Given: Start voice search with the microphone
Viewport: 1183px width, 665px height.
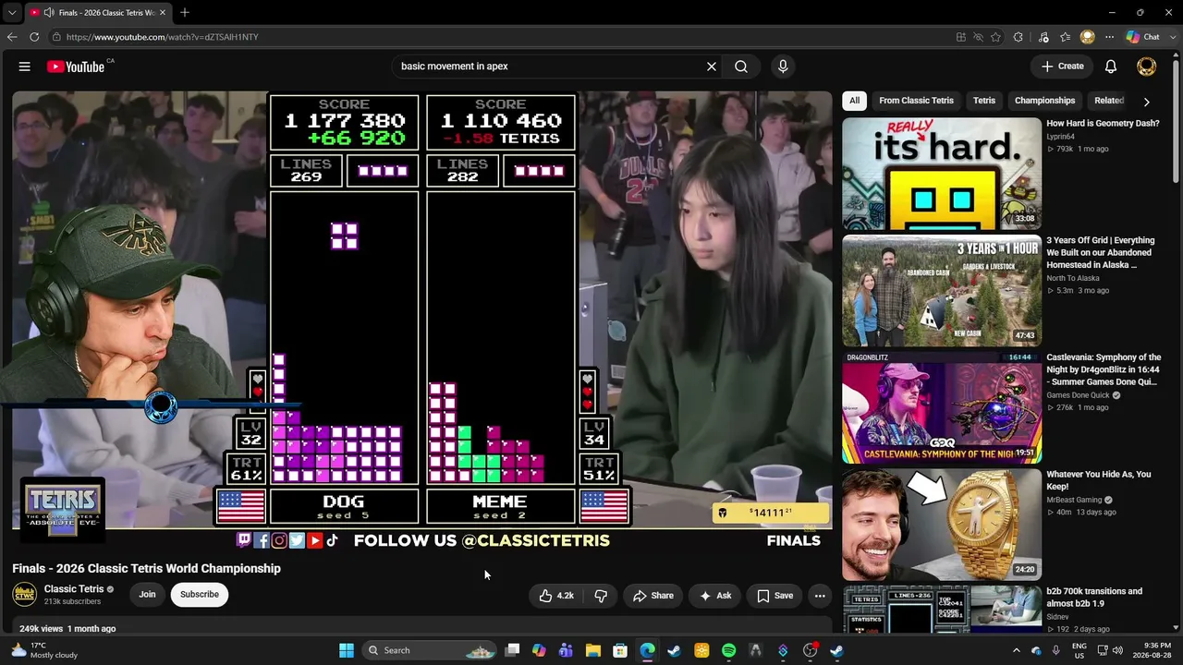Looking at the screenshot, I should click(783, 66).
